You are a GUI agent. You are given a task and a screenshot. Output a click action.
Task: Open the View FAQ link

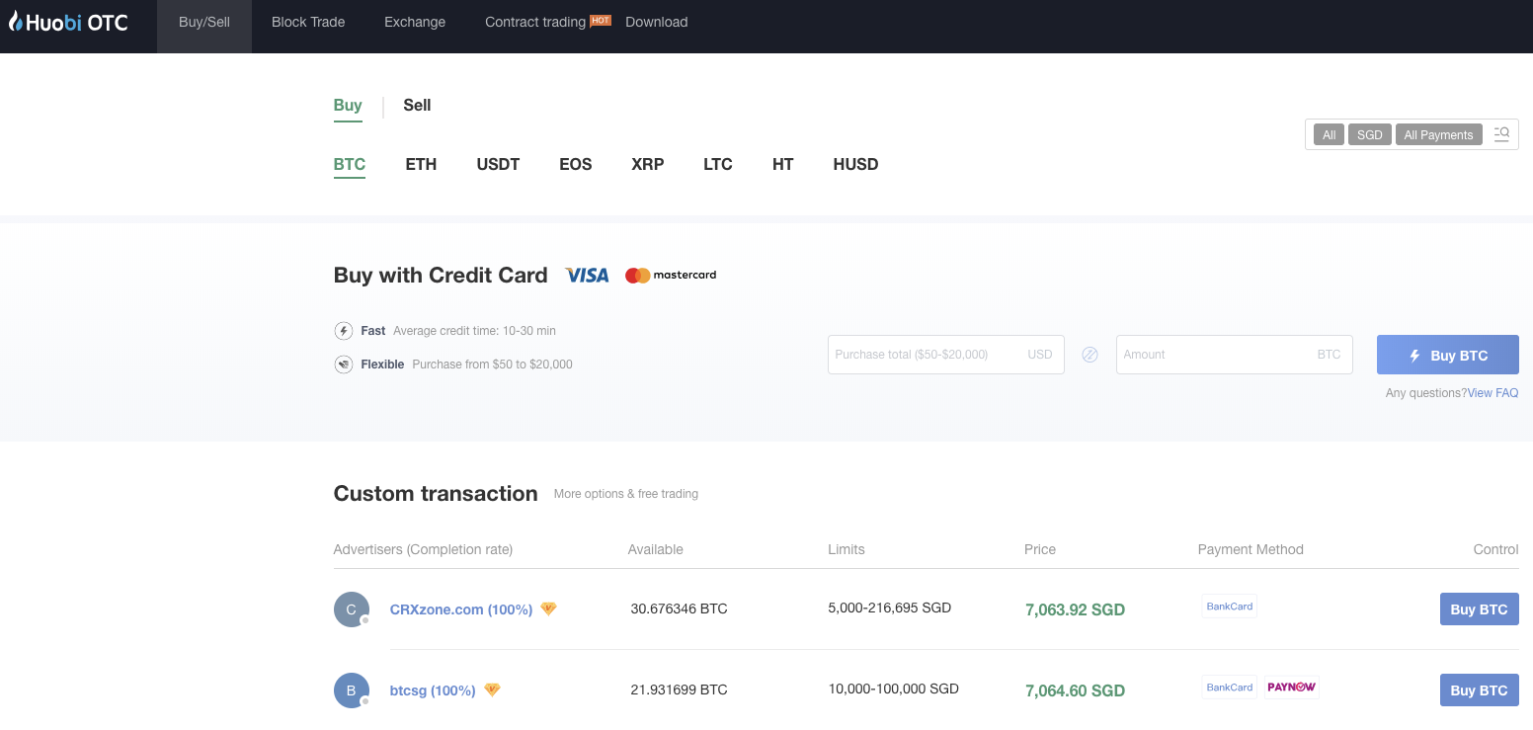pyautogui.click(x=1493, y=393)
